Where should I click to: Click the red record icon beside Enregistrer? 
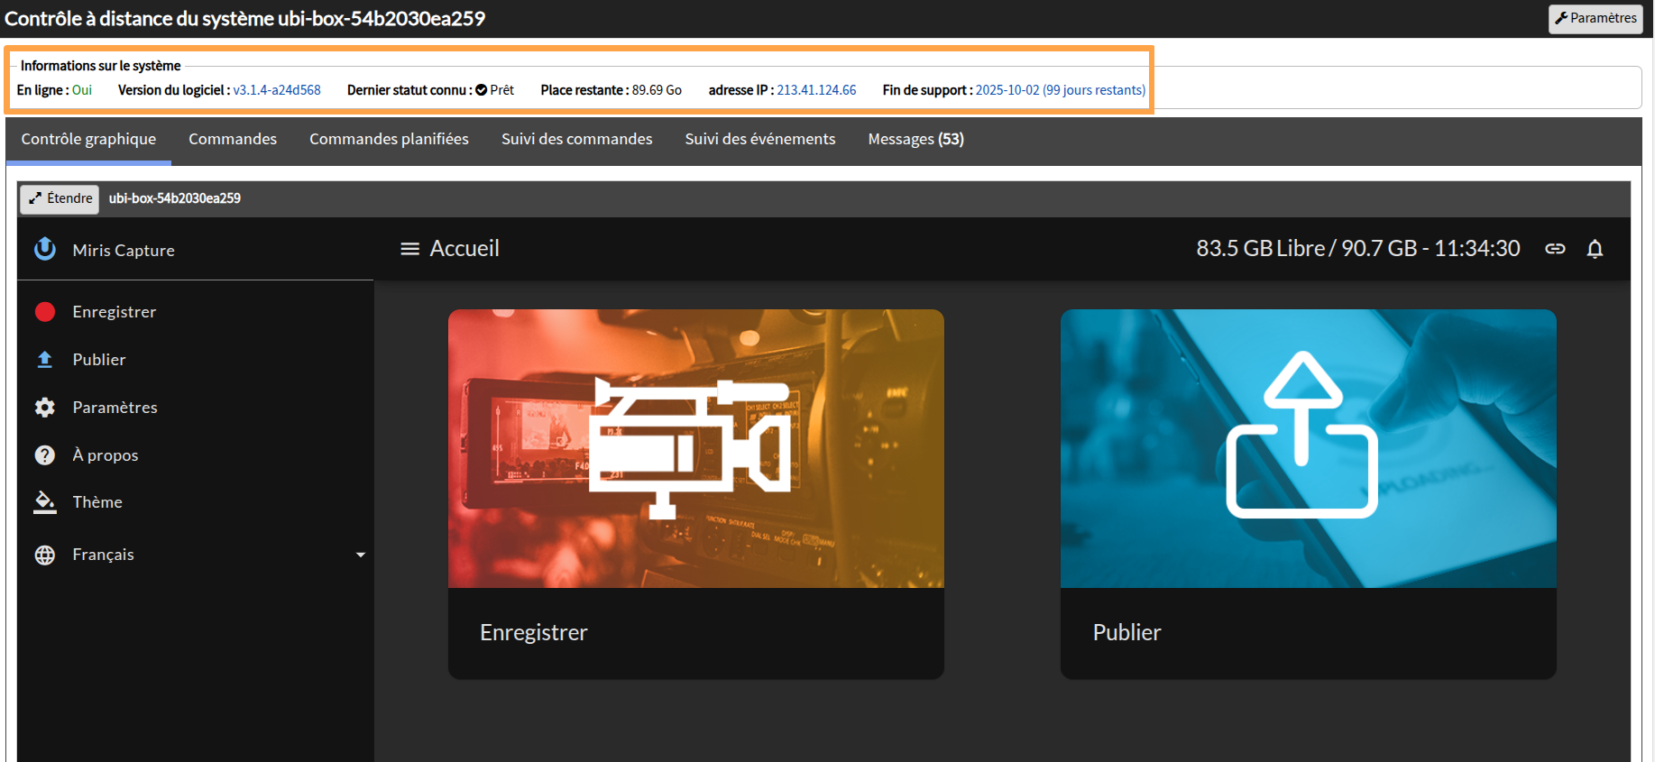(45, 312)
